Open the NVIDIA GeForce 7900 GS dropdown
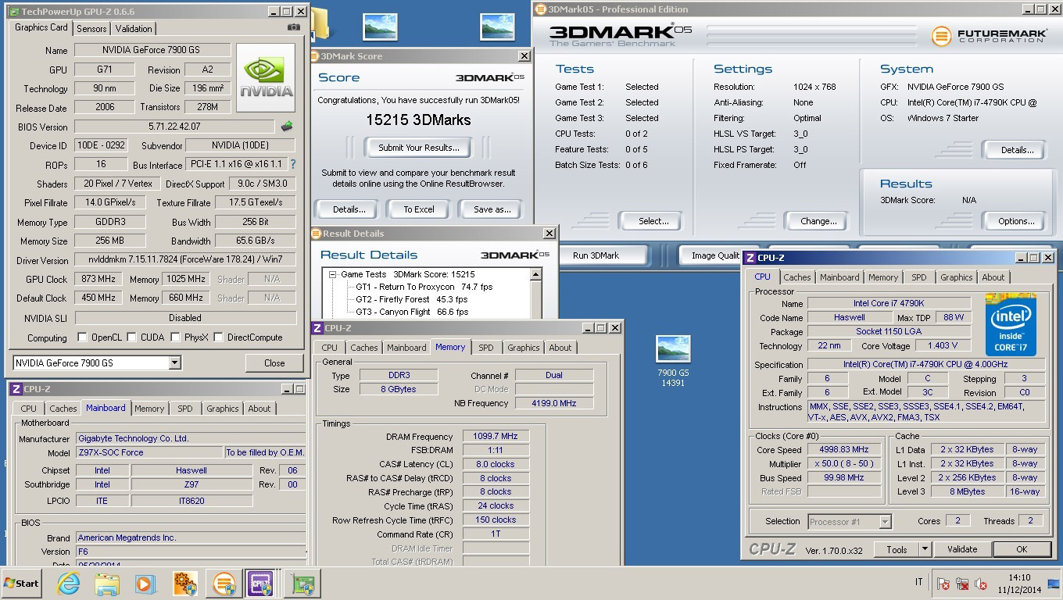 tap(174, 362)
